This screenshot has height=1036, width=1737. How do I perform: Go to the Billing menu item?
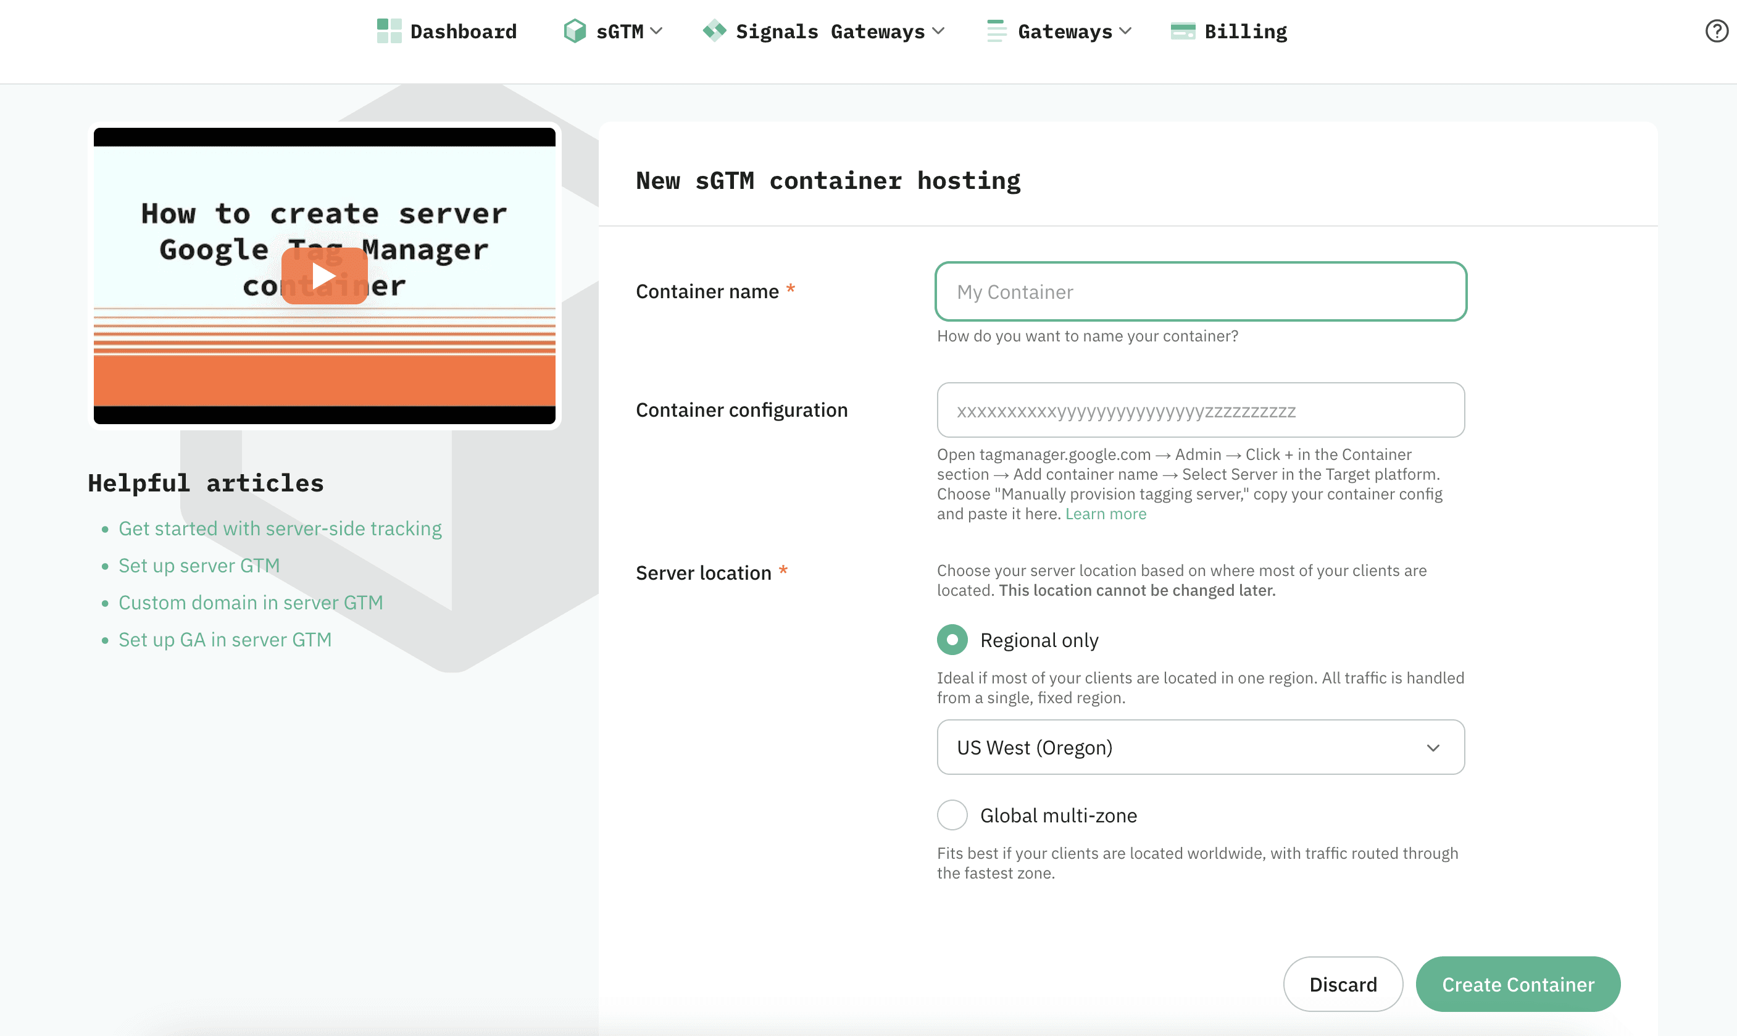point(1246,31)
